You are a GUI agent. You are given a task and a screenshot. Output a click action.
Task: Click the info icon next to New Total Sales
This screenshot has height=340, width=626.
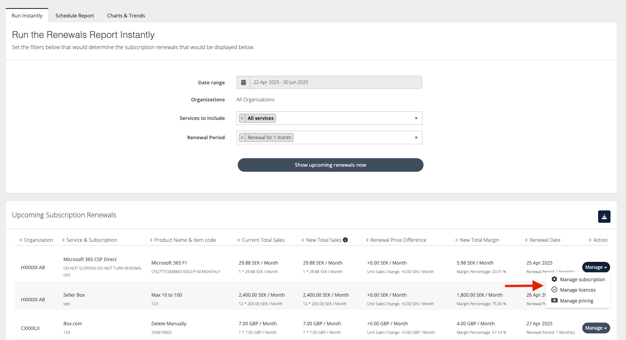(x=345, y=240)
